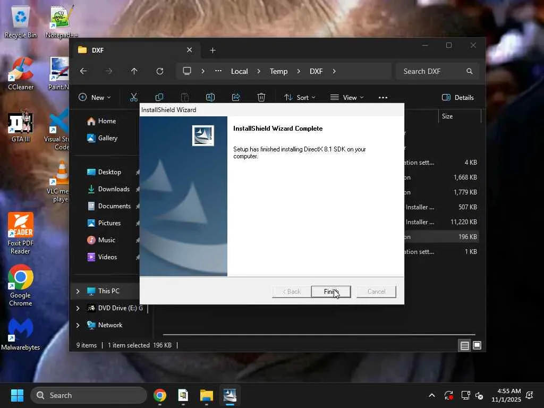The width and height of the screenshot is (544, 408).
Task: Click the disabled Back button in wizard
Action: 292,292
